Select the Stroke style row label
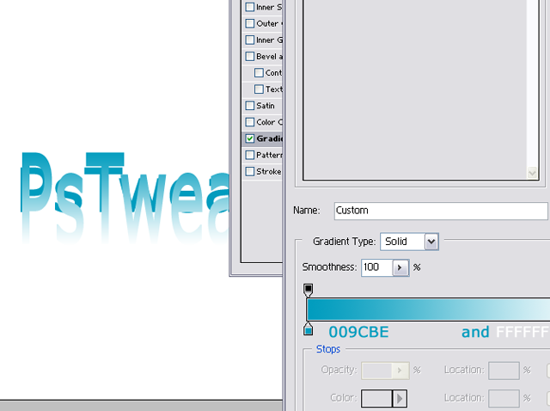The image size is (550, 411). pyautogui.click(x=268, y=171)
